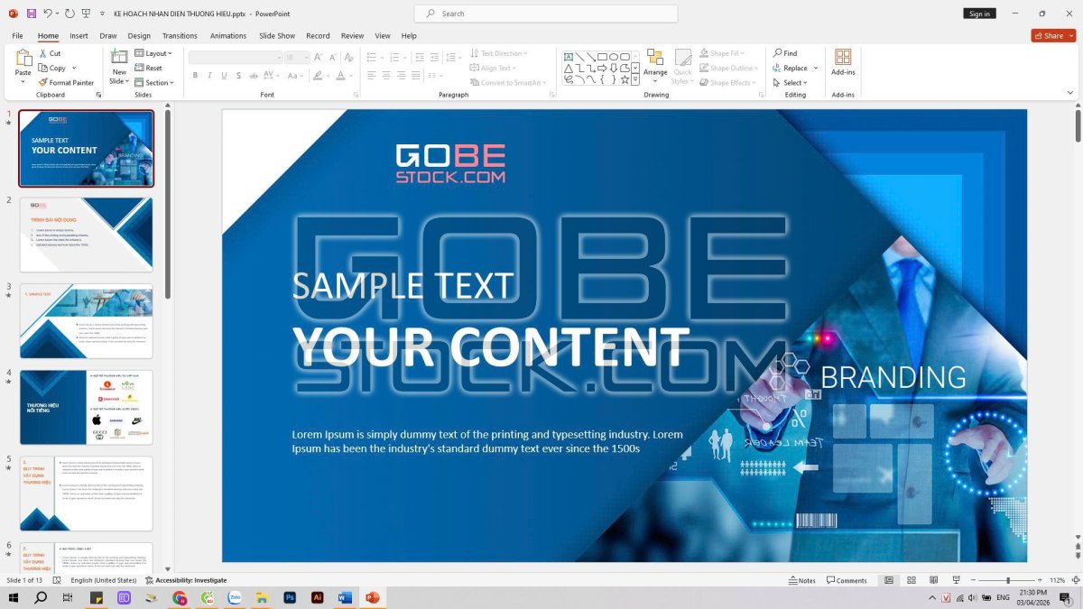
Task: Click the Paste clipboard icon
Action: [x=23, y=58]
